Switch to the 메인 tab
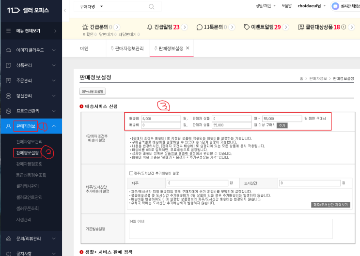The image size is (360, 256). 84,48
